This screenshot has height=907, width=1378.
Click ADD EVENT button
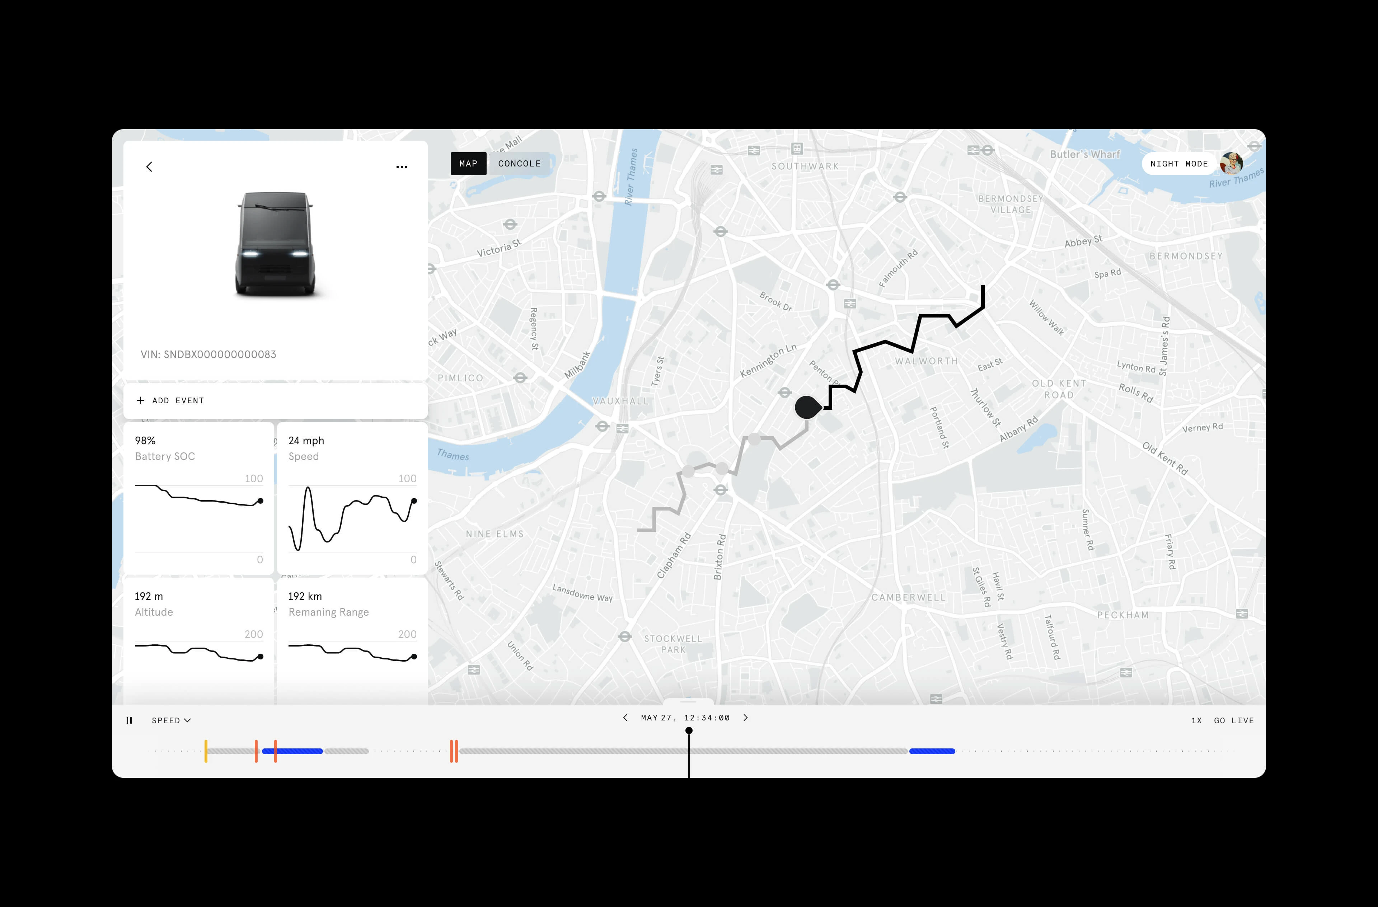point(276,400)
